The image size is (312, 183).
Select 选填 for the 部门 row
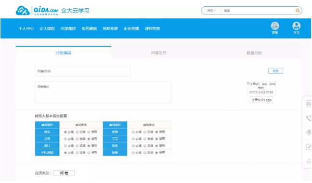coord(77,146)
